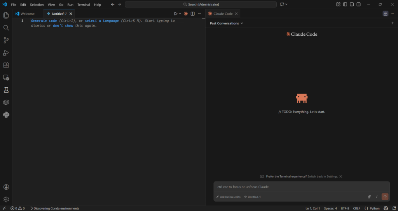
Task: Split the editor right
Action: pos(193,14)
